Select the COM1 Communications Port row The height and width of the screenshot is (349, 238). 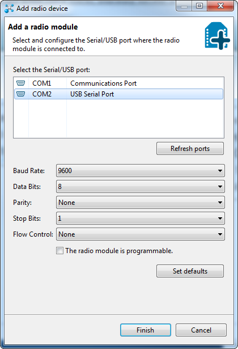118,83
